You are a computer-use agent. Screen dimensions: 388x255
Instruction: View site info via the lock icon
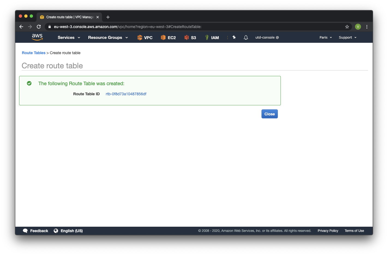tap(50, 27)
